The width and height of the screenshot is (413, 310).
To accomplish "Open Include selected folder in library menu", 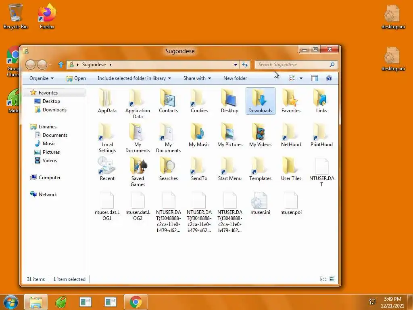I will pyautogui.click(x=134, y=78).
